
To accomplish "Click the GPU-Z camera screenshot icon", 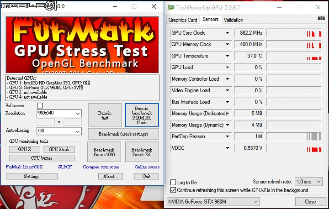I will click(x=321, y=18).
